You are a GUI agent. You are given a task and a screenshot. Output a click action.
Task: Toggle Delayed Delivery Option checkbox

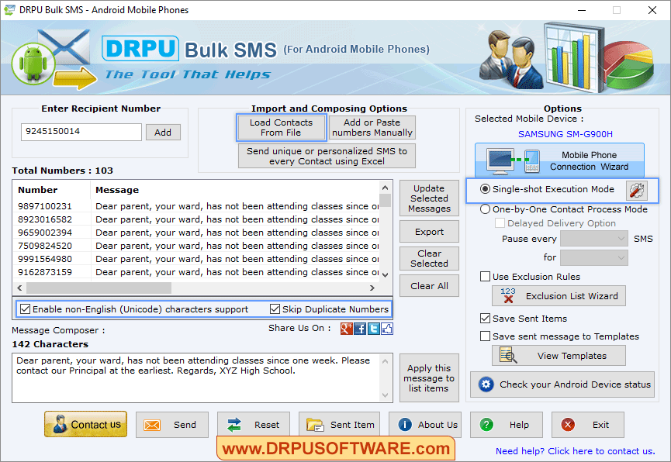(x=500, y=223)
